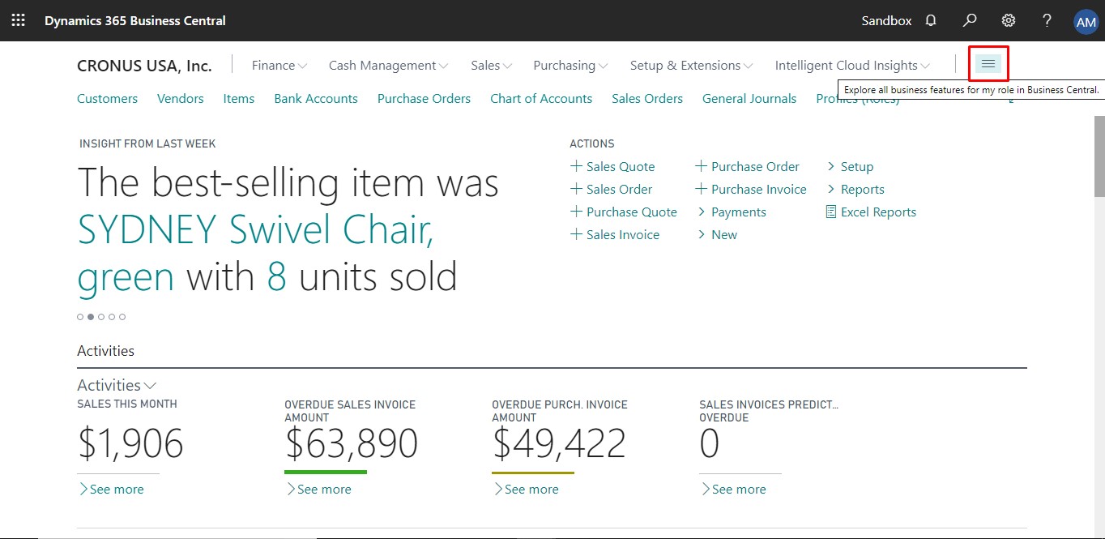The image size is (1105, 539).
Task: See more under Sales Invoices Predicted Overdue
Action: 734,489
